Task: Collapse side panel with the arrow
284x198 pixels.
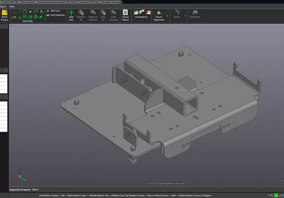Action: pyautogui.click(x=11, y=26)
